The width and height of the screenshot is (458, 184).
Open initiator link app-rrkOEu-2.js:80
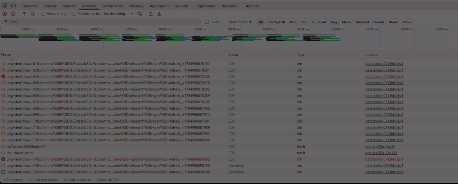click(380, 147)
